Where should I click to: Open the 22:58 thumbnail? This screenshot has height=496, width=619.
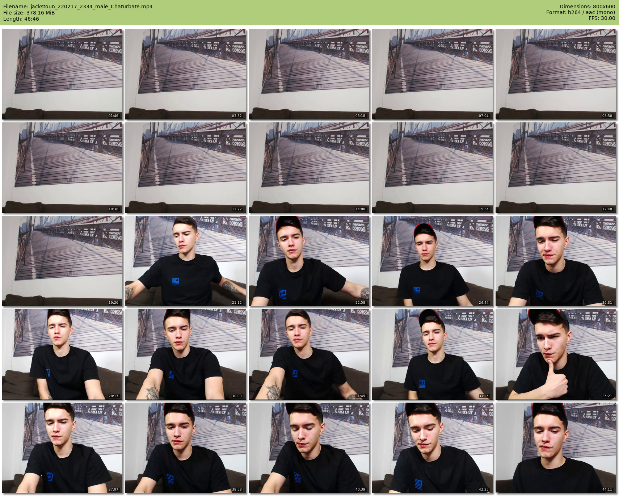pyautogui.click(x=309, y=261)
